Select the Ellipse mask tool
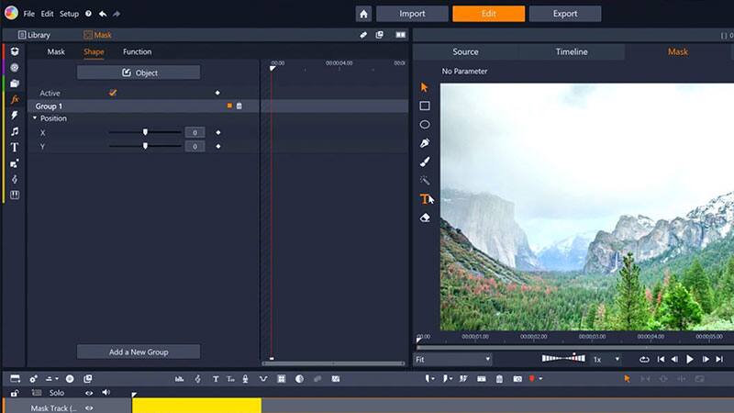Viewport: 734px width, 413px height. pos(425,124)
